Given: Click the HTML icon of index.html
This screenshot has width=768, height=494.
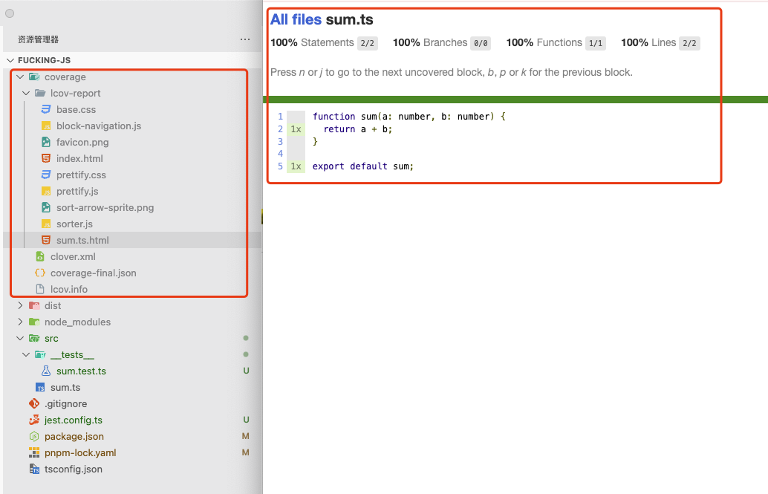Looking at the screenshot, I should click(46, 158).
